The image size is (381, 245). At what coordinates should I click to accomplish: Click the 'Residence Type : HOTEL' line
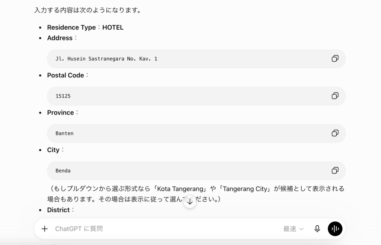pos(85,28)
